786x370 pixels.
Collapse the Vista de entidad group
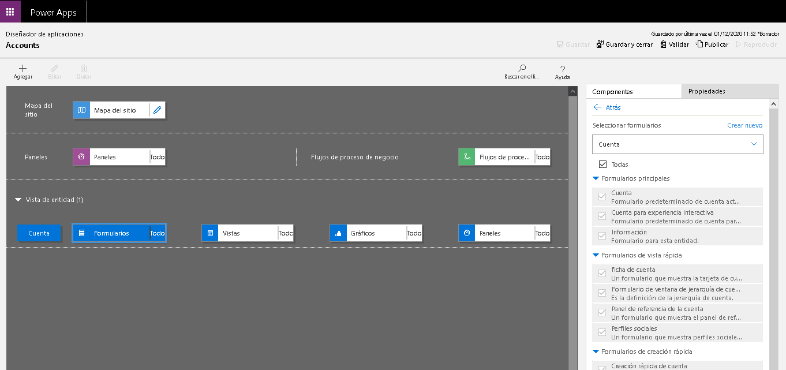pyautogui.click(x=18, y=200)
